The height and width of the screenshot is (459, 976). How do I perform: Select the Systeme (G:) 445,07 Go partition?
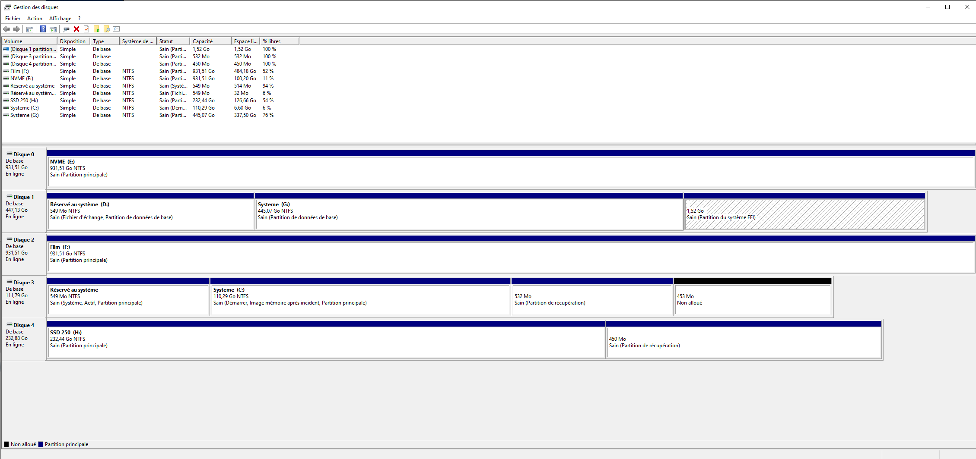pyautogui.click(x=469, y=211)
